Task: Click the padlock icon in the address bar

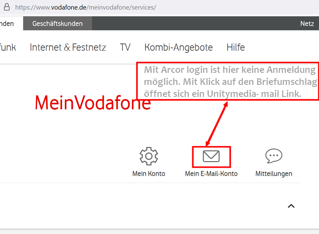Action: pyautogui.click(x=7, y=7)
